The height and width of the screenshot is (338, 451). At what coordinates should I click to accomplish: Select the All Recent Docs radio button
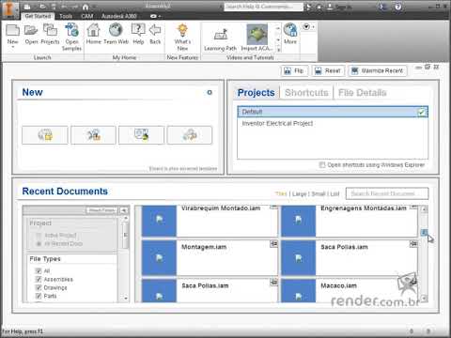[39, 243]
